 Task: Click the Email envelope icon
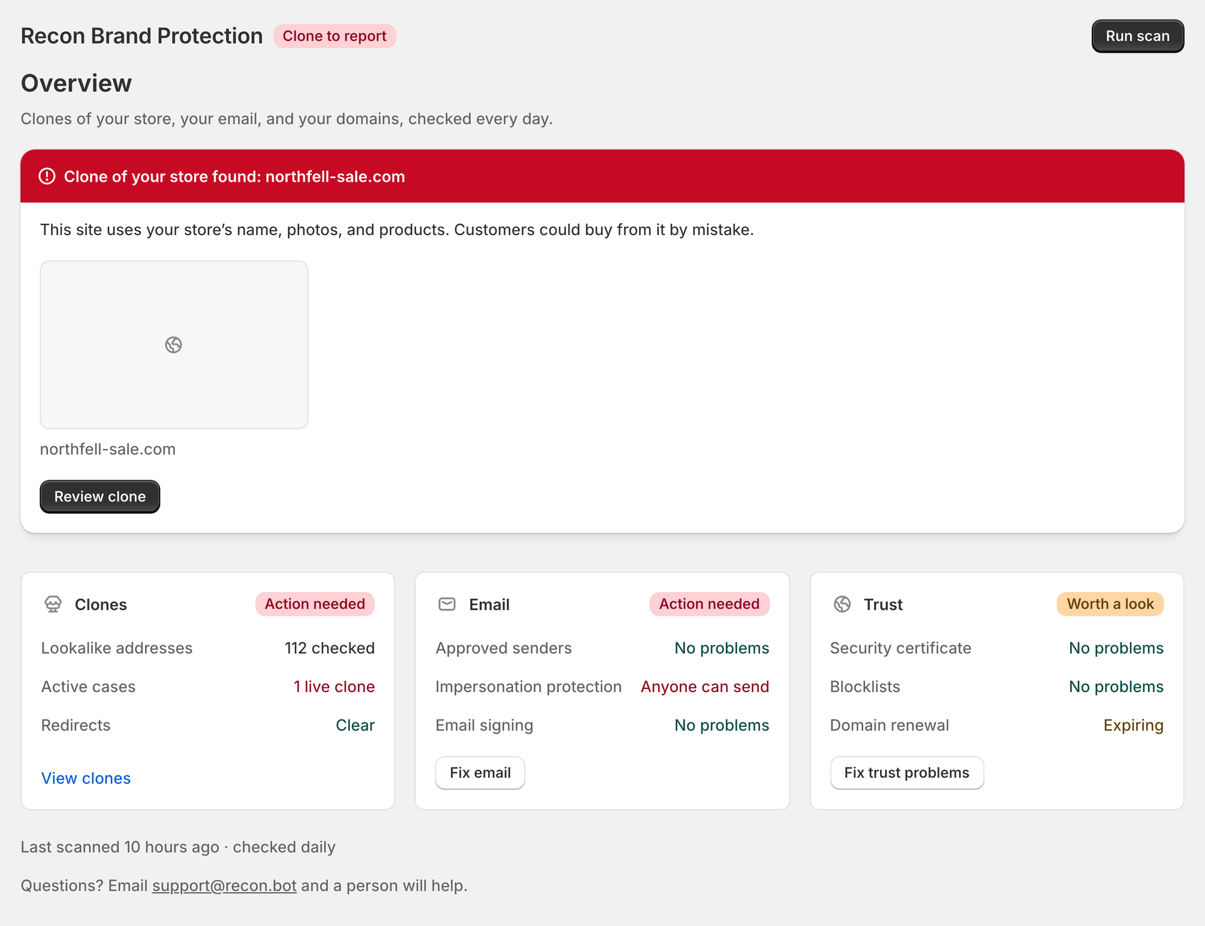pyautogui.click(x=447, y=604)
